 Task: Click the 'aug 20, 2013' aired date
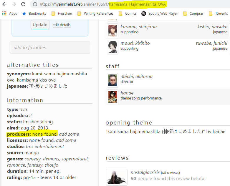(x=34, y=128)
